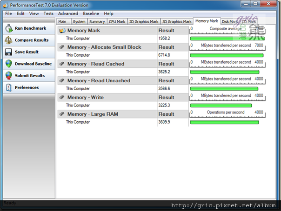Click the Read Cached memory chip icon
Image resolution: width=281 pixels, height=211 pixels.
[62, 64]
